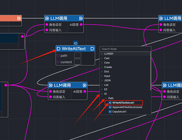Click the Search Node input field
This screenshot has width=182, height=140.
pos(125,49)
